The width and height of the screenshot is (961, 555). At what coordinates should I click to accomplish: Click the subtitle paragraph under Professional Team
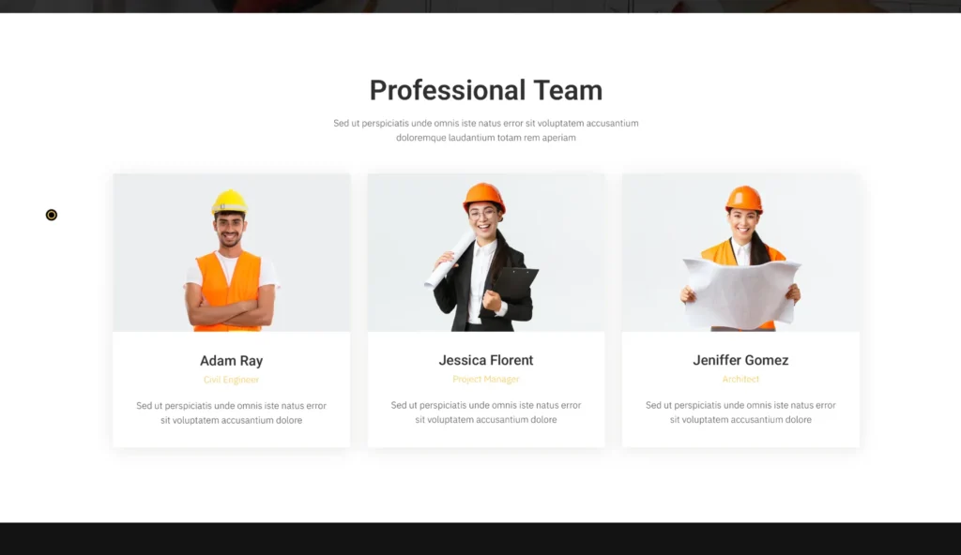(x=485, y=130)
